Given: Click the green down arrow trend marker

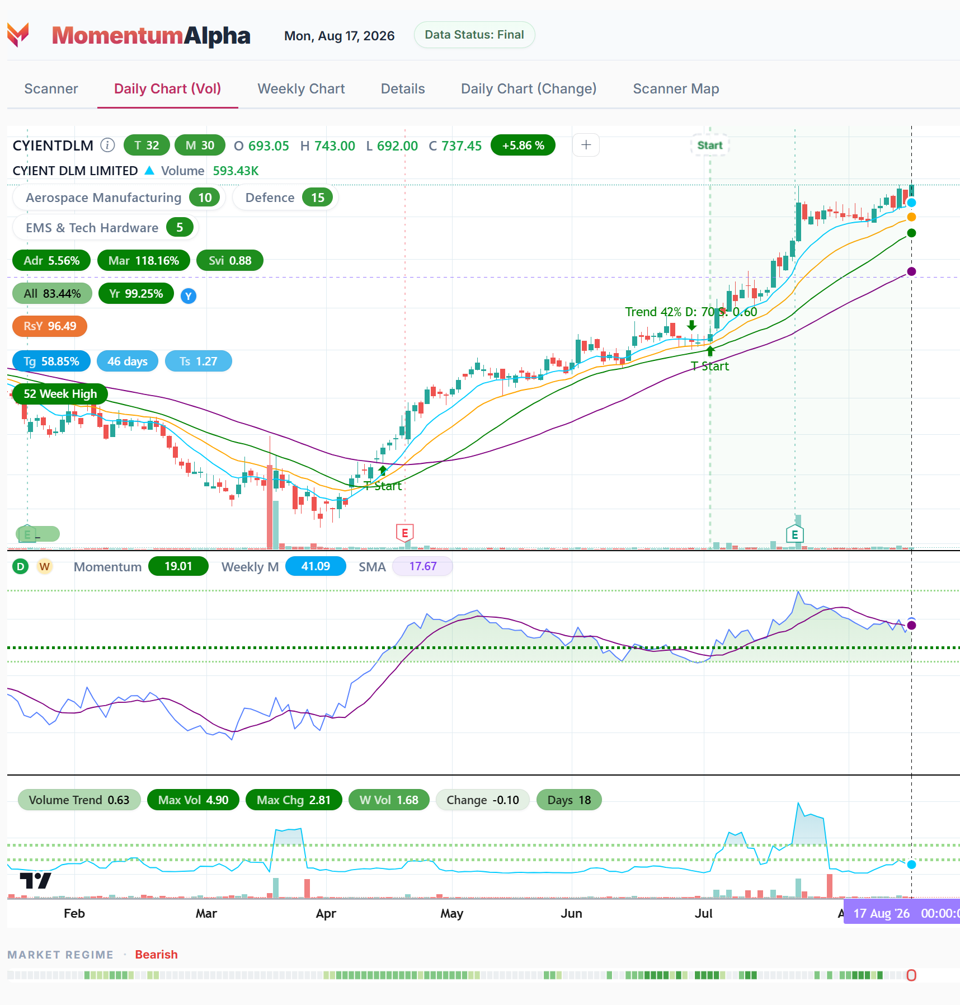Looking at the screenshot, I should pyautogui.click(x=692, y=325).
